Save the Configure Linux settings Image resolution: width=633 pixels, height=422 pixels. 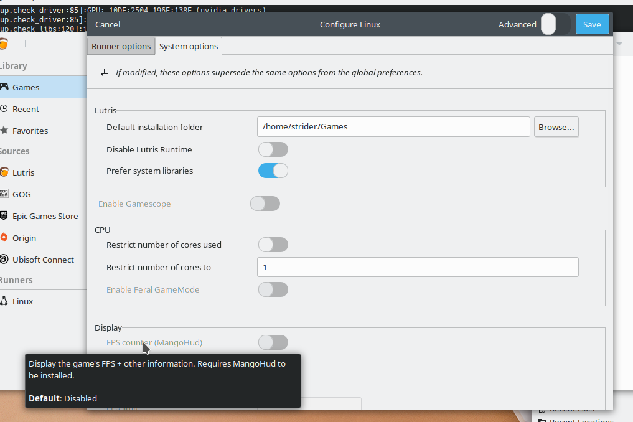pyautogui.click(x=591, y=24)
